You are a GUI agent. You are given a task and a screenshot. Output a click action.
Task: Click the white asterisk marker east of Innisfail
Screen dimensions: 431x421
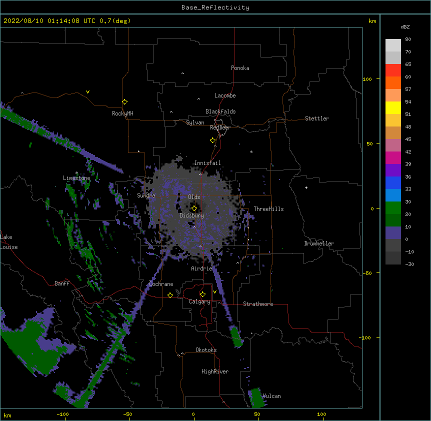click(x=251, y=152)
